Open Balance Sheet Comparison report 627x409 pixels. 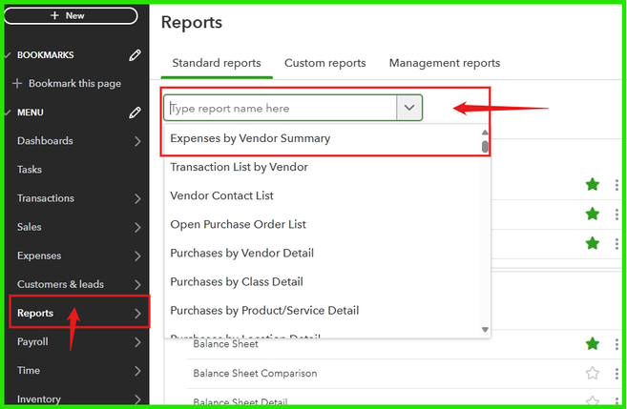[x=255, y=374]
